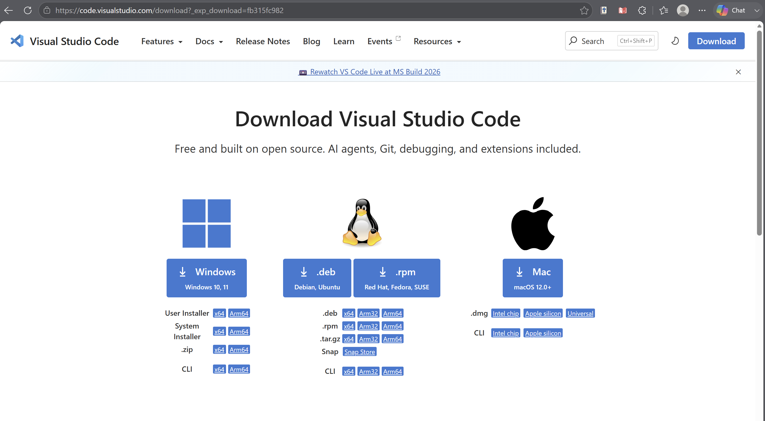This screenshot has width=765, height=421.
Task: Expand the chevron next to Chat
Action: click(757, 10)
